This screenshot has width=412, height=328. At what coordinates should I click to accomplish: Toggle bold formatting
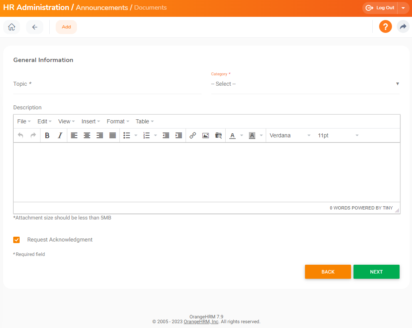pos(47,135)
